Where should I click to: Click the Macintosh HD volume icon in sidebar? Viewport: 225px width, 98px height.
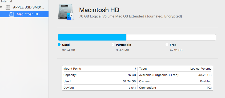pos(11,14)
